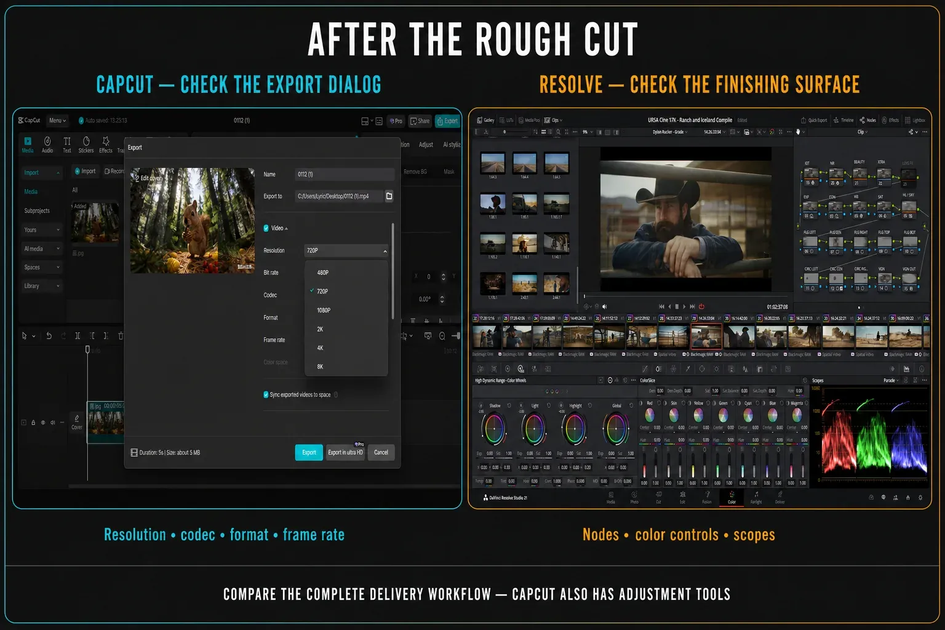This screenshot has height=630, width=945.
Task: Open the Lightbox view in Resolve
Action: (x=915, y=121)
